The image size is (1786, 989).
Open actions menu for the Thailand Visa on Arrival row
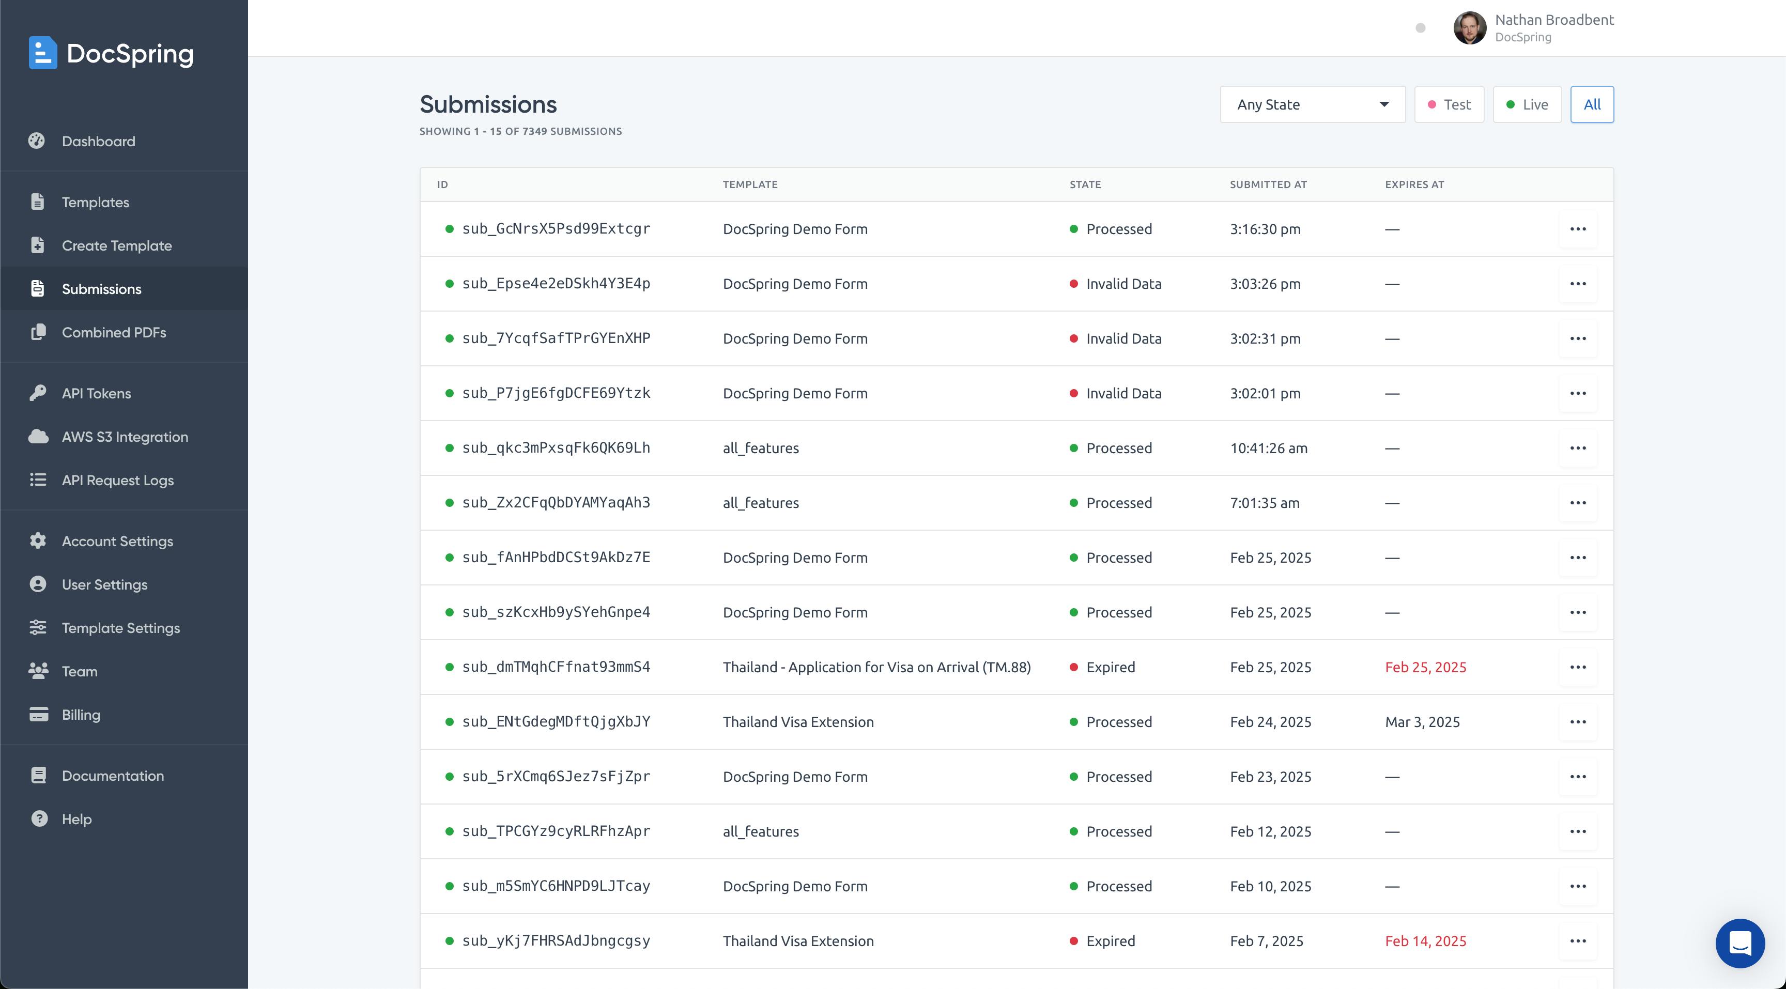click(1578, 667)
